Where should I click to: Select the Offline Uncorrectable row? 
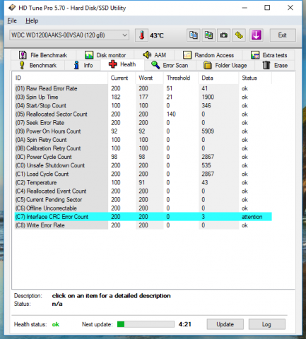(143, 208)
